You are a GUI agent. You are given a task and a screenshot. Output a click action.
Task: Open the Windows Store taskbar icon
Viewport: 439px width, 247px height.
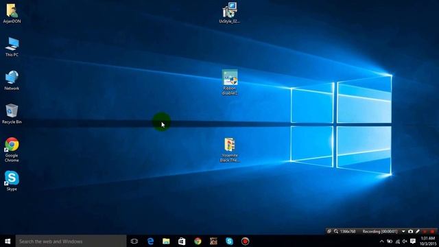point(182,241)
